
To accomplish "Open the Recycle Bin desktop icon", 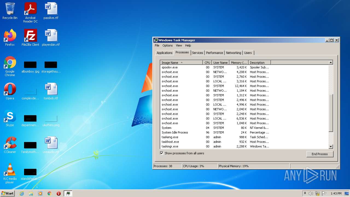I will tap(10, 11).
